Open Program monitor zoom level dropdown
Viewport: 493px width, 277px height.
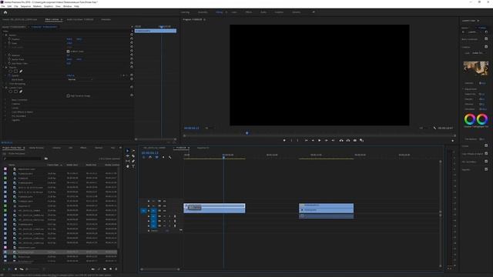pos(210,128)
